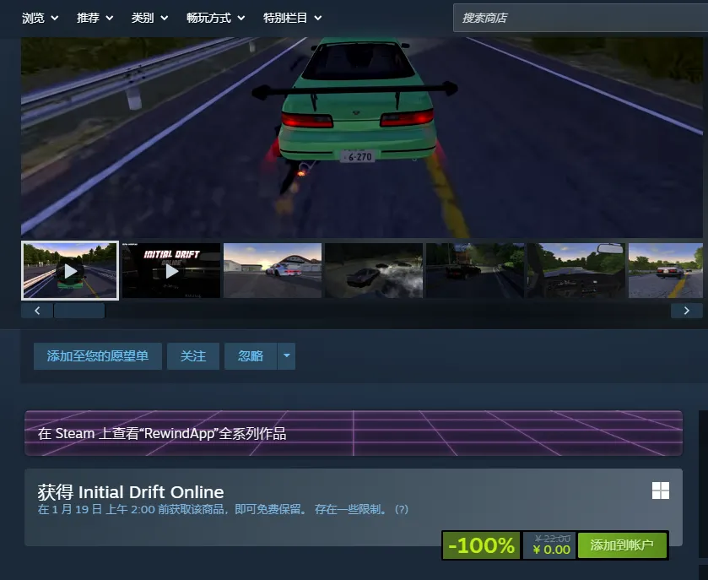Select the last partially visible car thumbnail
The image size is (708, 580).
coord(666,270)
